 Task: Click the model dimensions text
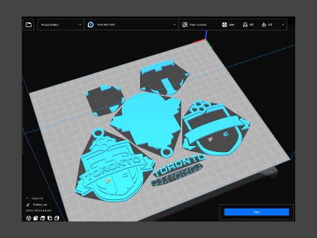[x=39, y=211]
